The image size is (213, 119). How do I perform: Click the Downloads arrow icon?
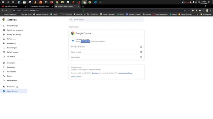click(4, 67)
